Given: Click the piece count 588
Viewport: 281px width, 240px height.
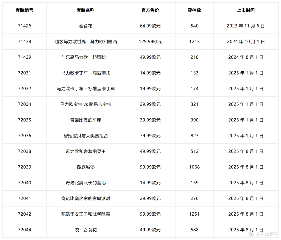Looking at the screenshot, I should coord(194,230).
